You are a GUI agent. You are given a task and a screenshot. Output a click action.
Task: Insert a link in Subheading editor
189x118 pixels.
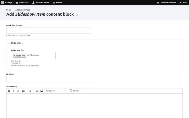click(18, 91)
